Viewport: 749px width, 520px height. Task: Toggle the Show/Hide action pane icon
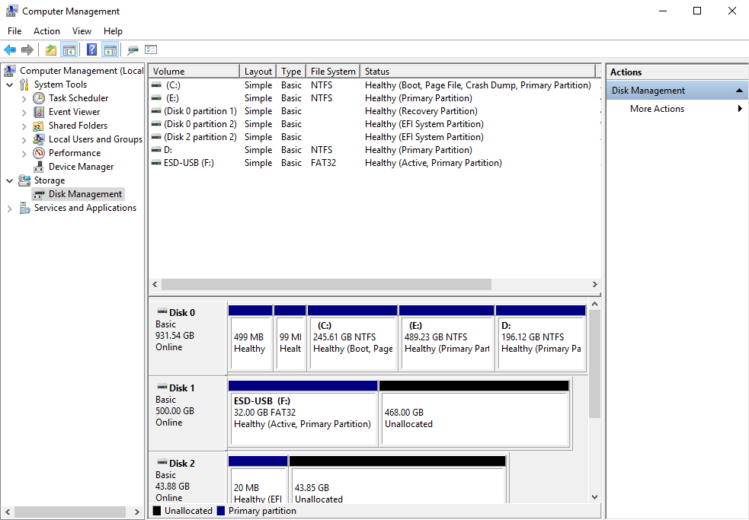pyautogui.click(x=110, y=49)
